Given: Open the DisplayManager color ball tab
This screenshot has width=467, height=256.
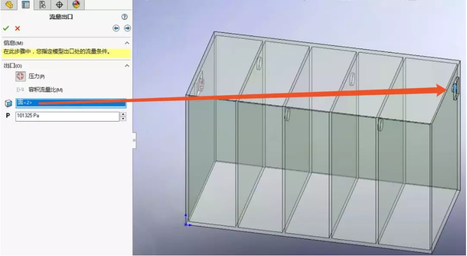Looking at the screenshot, I should coord(76,4).
